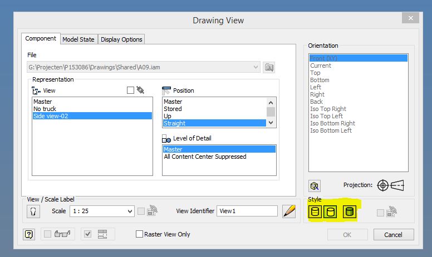Select Straight position representation
Screen dimensions: 432x257
coord(214,123)
